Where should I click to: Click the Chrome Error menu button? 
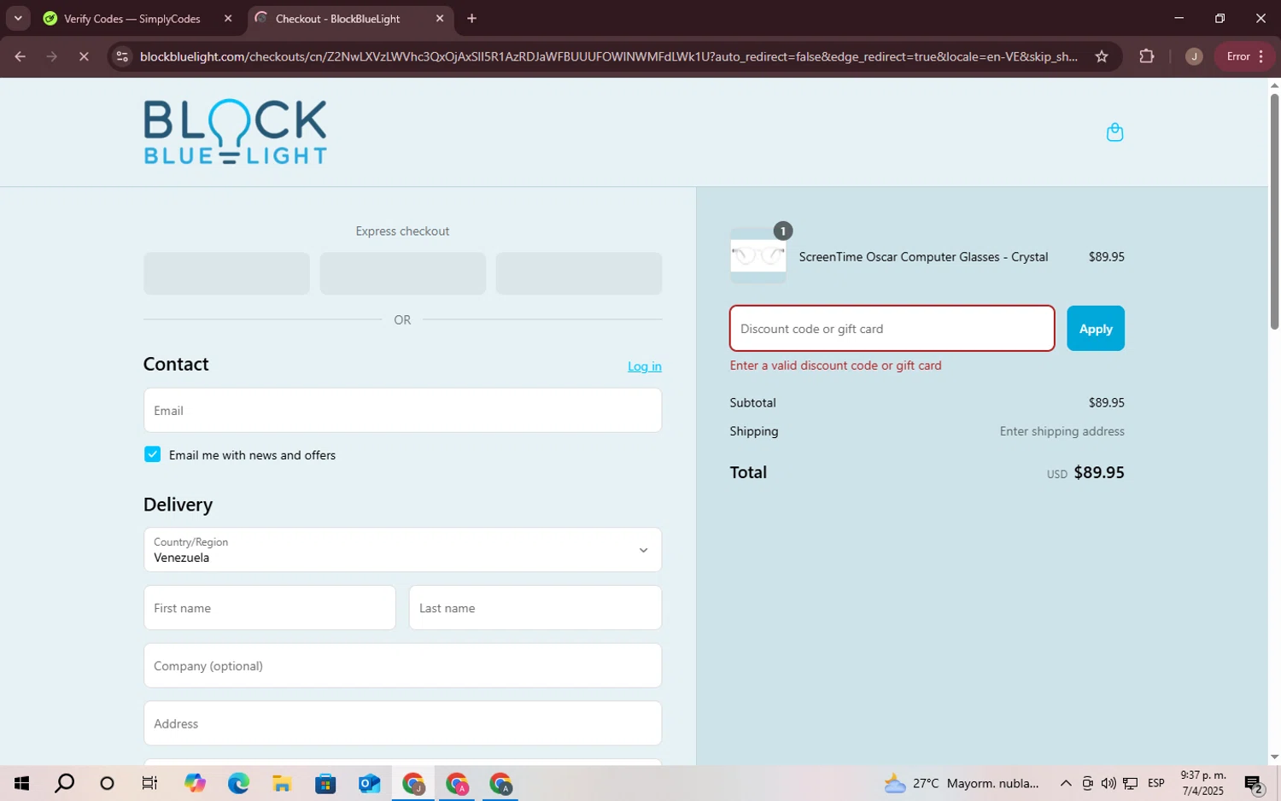[1245, 56]
